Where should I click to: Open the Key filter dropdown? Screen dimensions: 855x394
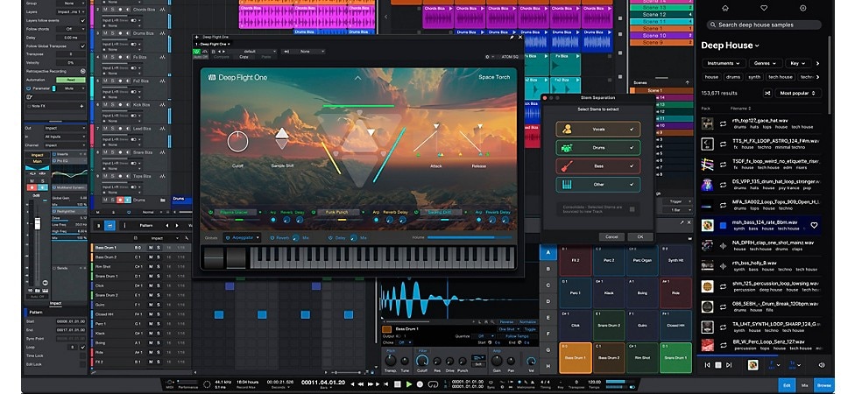click(x=798, y=63)
